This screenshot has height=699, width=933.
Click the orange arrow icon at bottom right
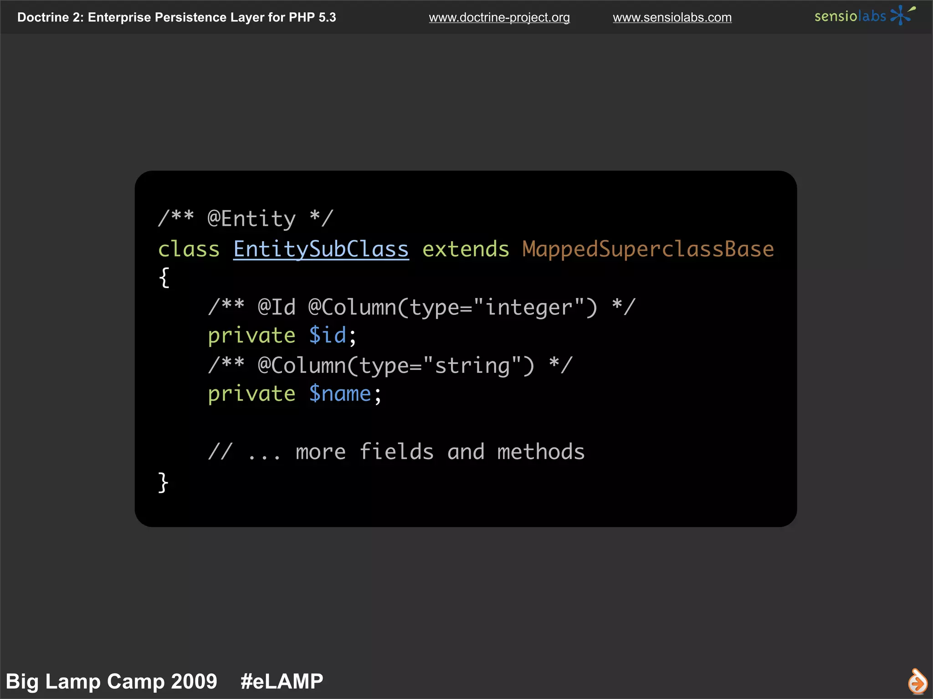tap(917, 681)
